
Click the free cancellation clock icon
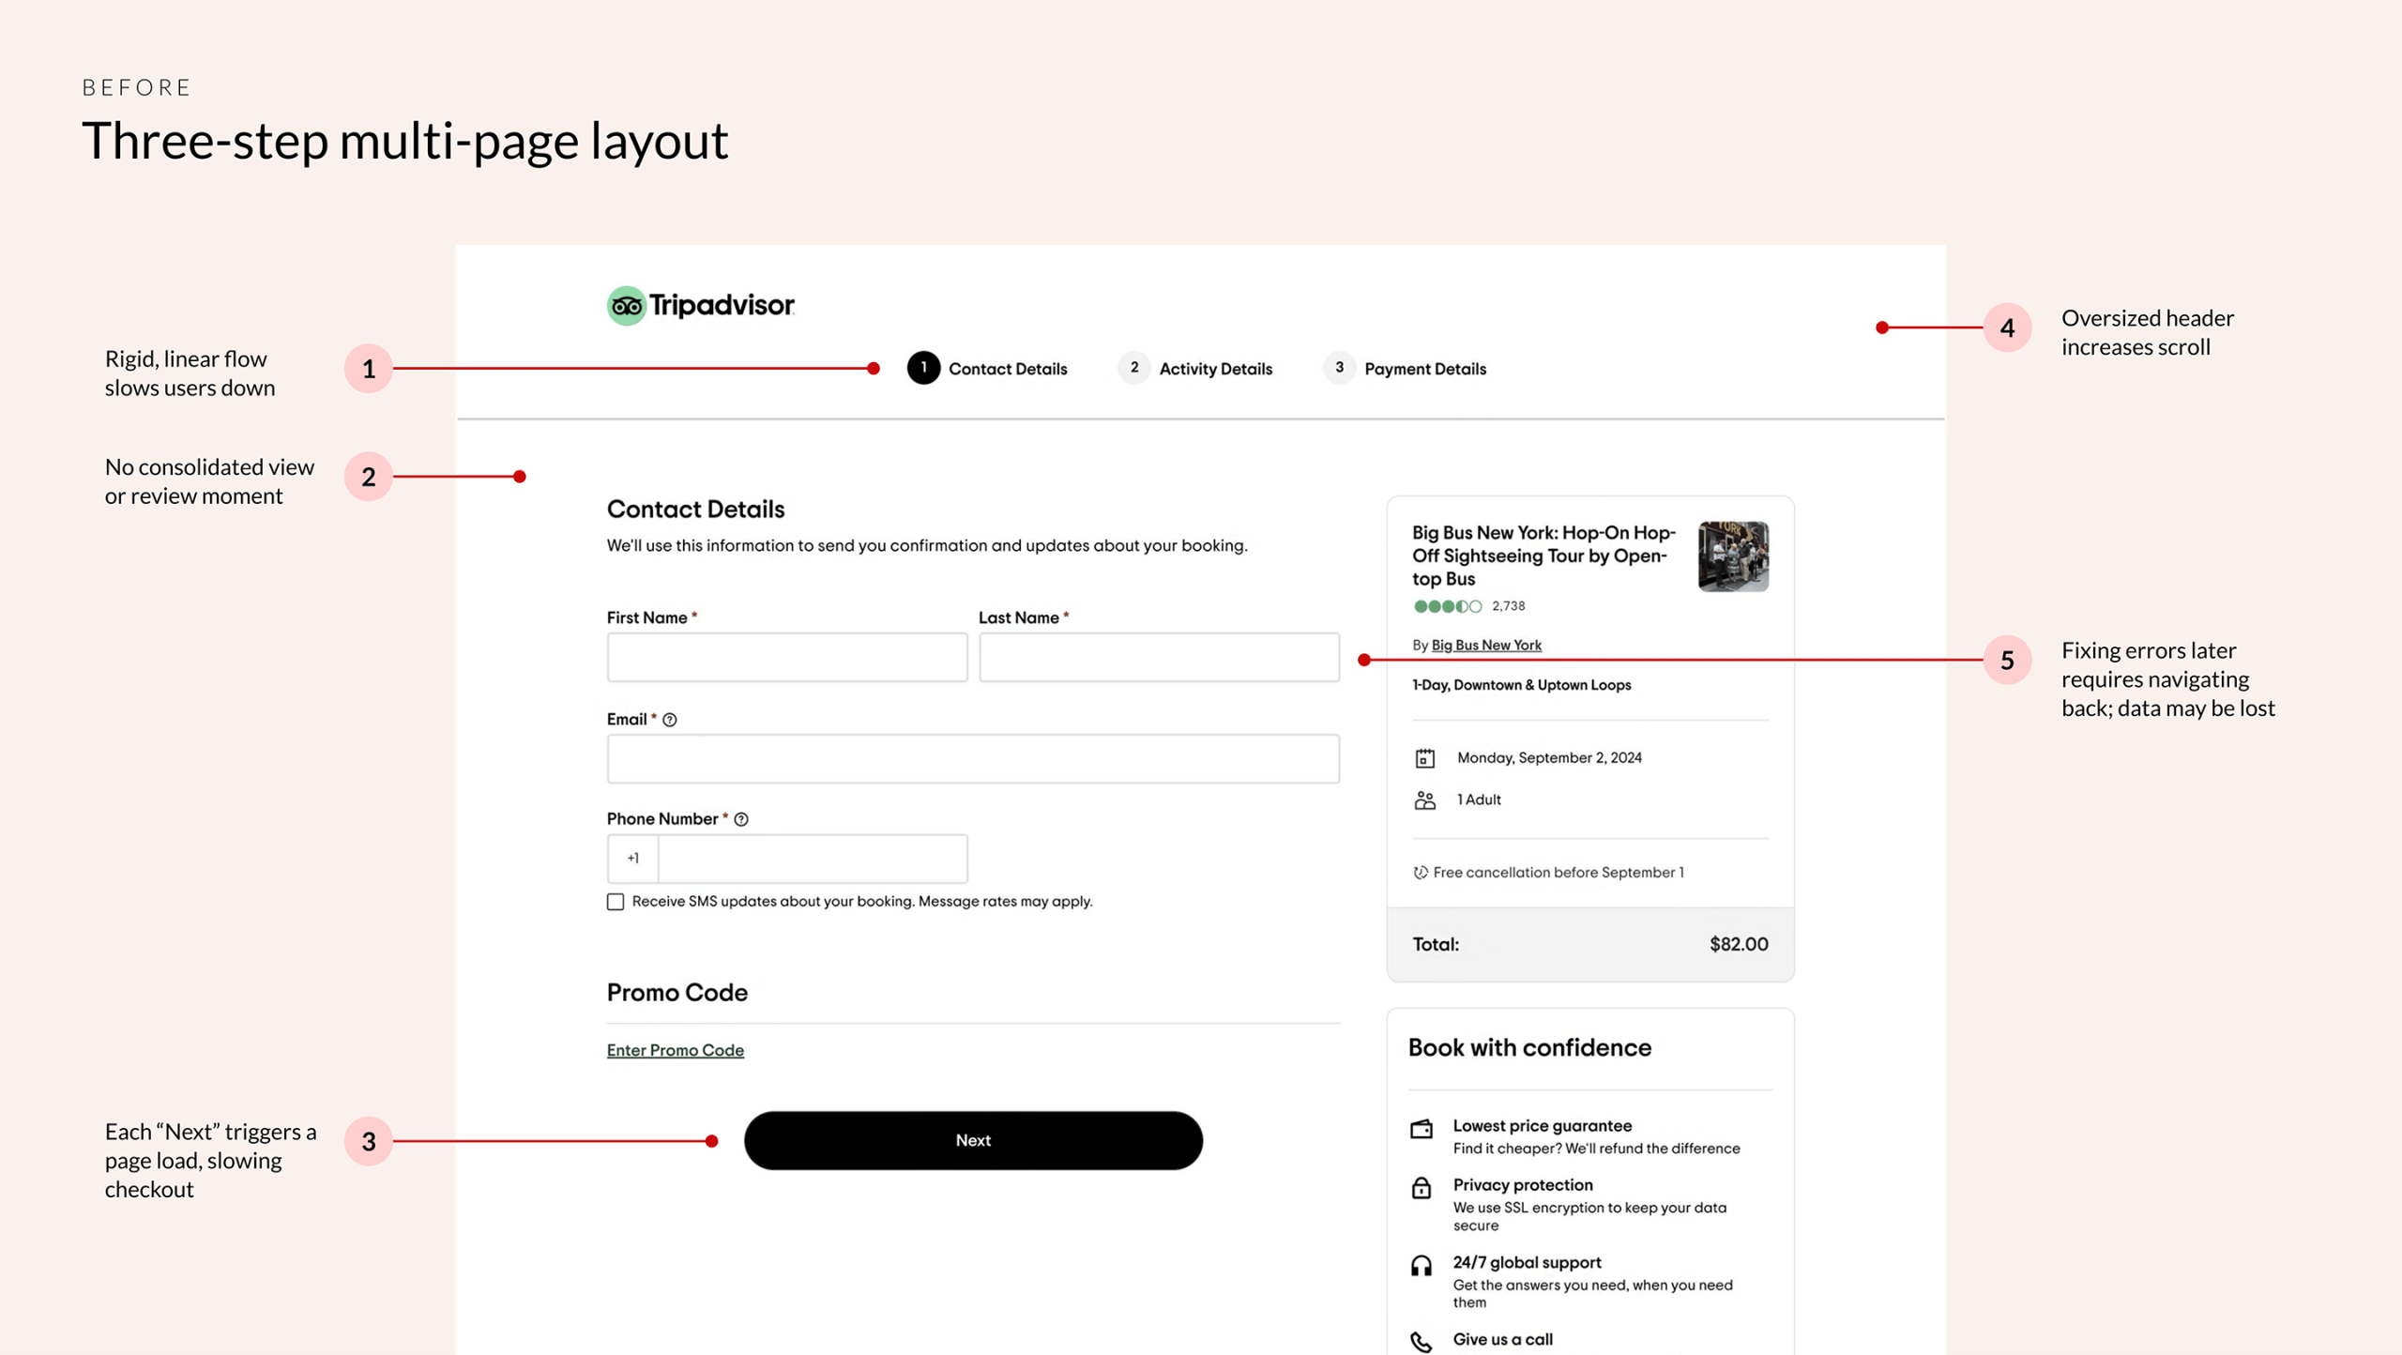pyautogui.click(x=1421, y=873)
